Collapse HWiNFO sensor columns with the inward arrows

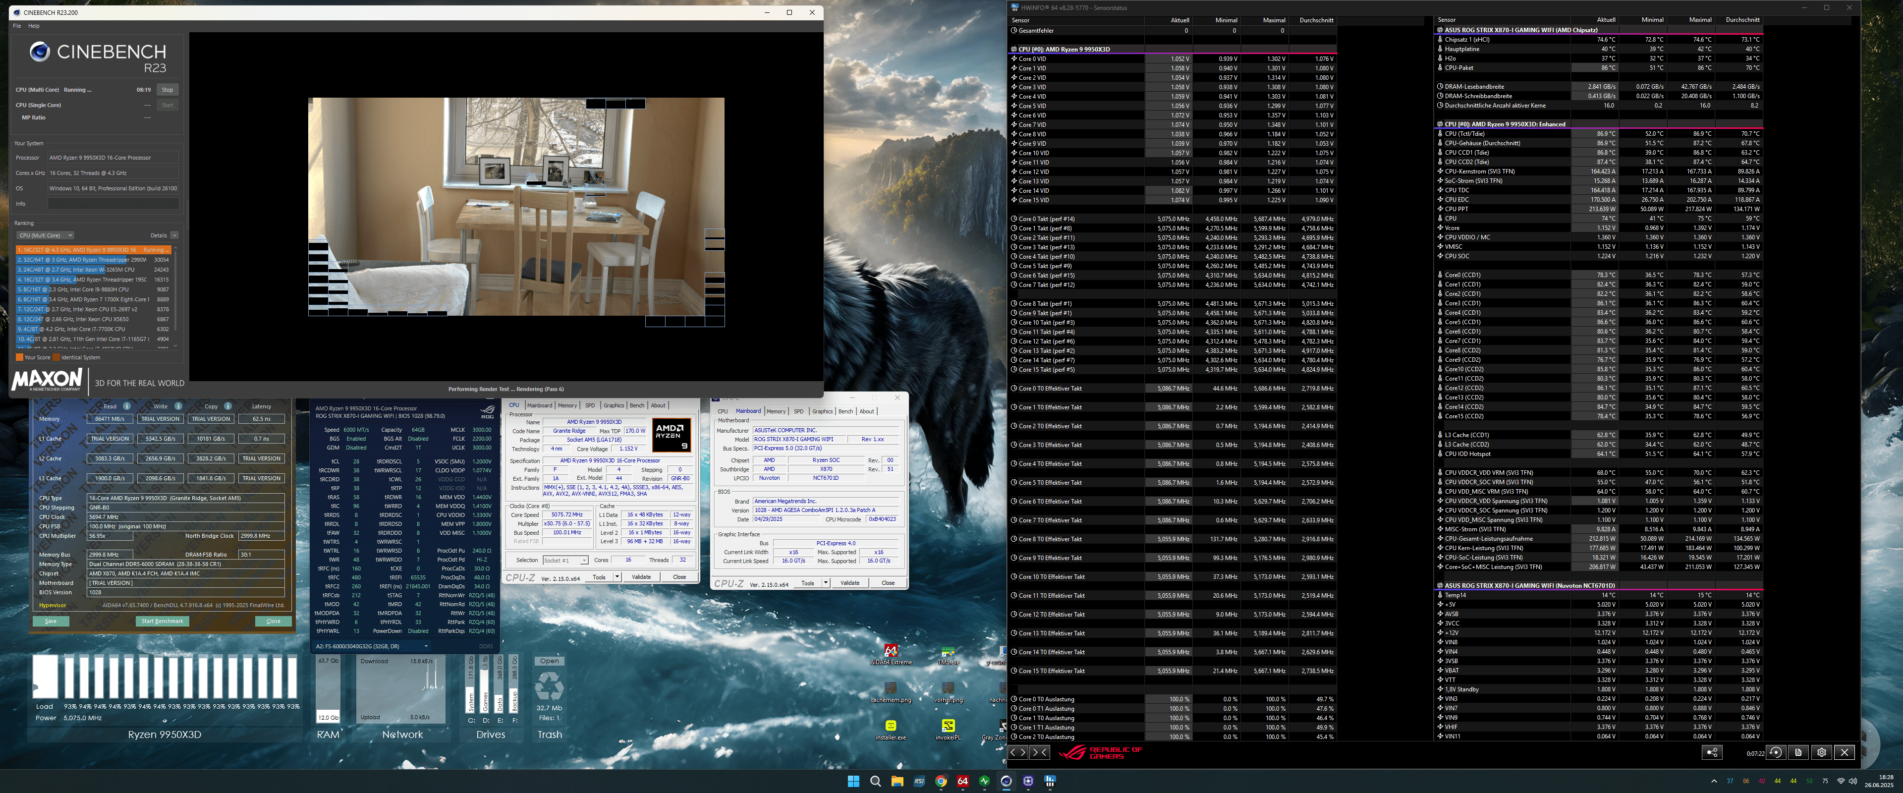1039,752
